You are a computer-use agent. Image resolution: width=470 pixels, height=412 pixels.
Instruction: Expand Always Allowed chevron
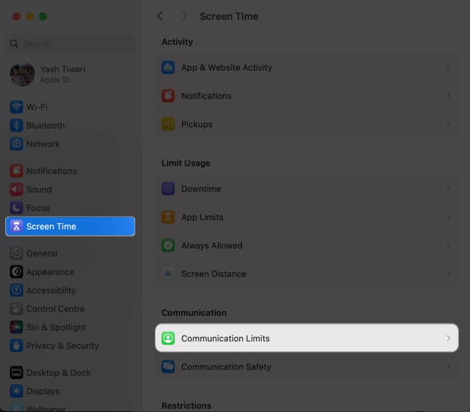coord(448,245)
